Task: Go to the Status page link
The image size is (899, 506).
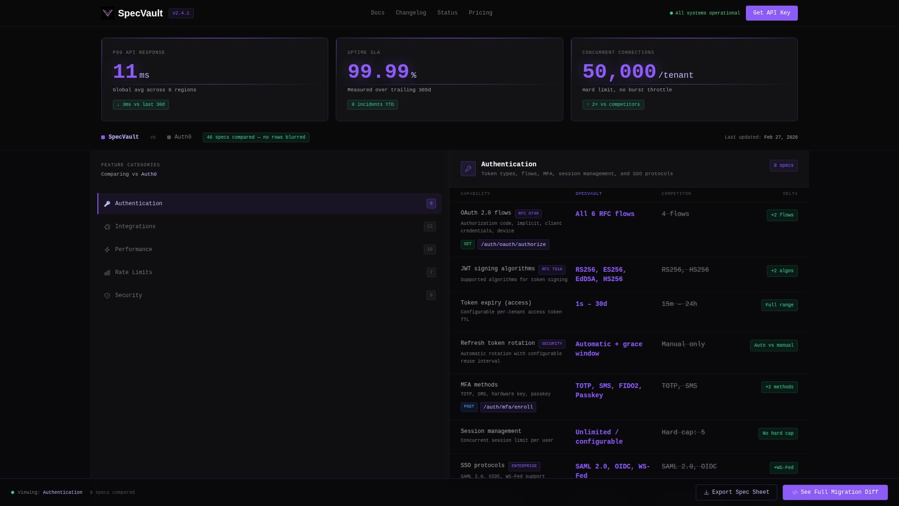Action: point(447,13)
